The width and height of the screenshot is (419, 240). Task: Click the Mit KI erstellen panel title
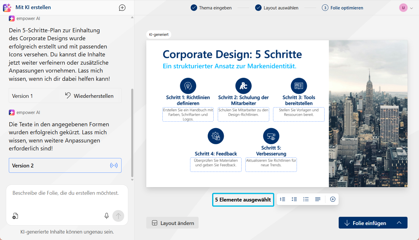33,7
